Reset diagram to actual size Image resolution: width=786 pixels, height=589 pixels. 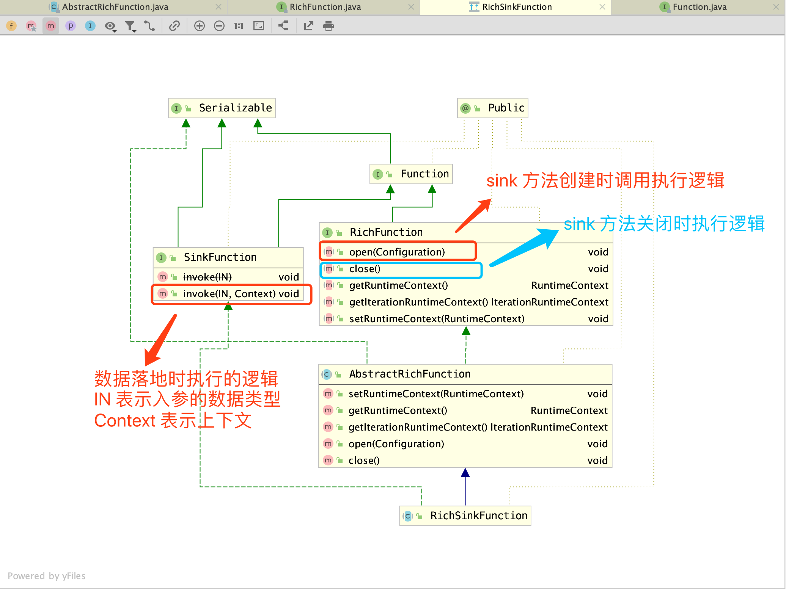click(239, 26)
